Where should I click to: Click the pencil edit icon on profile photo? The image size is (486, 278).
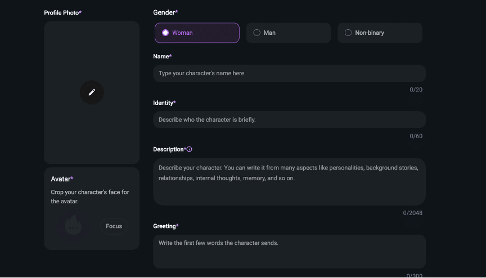pyautogui.click(x=92, y=92)
